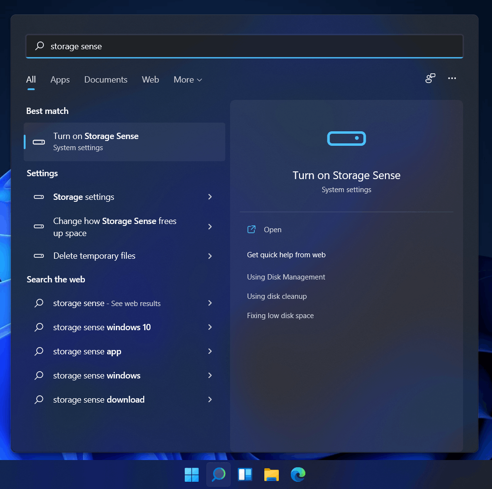Image resolution: width=492 pixels, height=489 pixels.
Task: Switch to the Documents filter tab
Action: [106, 80]
